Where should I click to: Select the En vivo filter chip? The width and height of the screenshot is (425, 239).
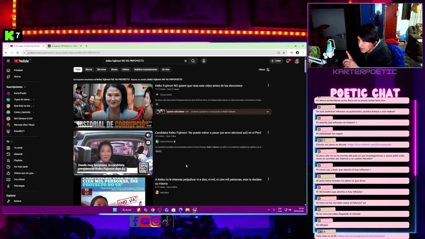[x=166, y=69]
